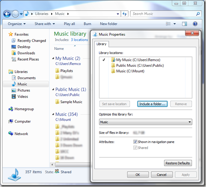The image size is (206, 187).
Task: Open the address bar history dropdown
Action: point(118,14)
